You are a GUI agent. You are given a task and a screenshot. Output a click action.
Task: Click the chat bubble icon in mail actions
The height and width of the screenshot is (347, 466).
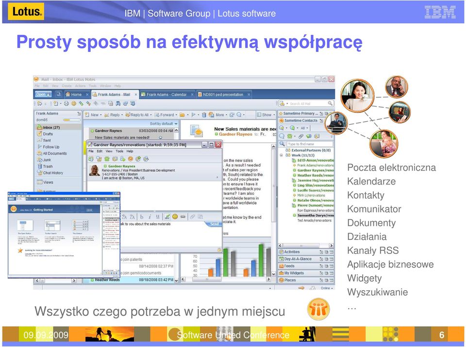(x=239, y=115)
